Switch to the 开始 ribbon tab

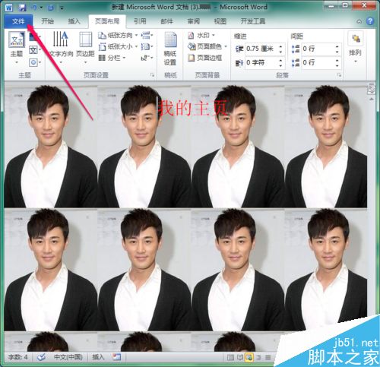tap(48, 21)
